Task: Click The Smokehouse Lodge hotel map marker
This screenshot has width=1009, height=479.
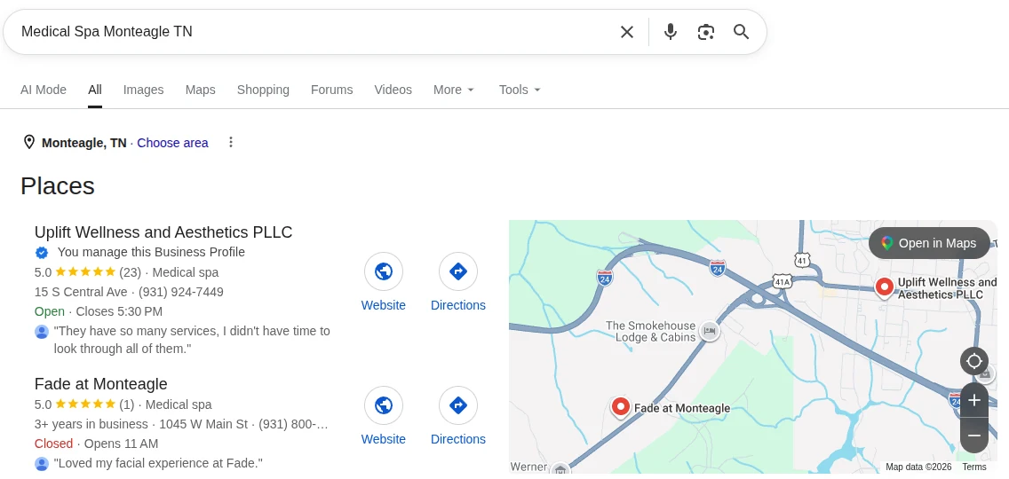Action: (709, 331)
